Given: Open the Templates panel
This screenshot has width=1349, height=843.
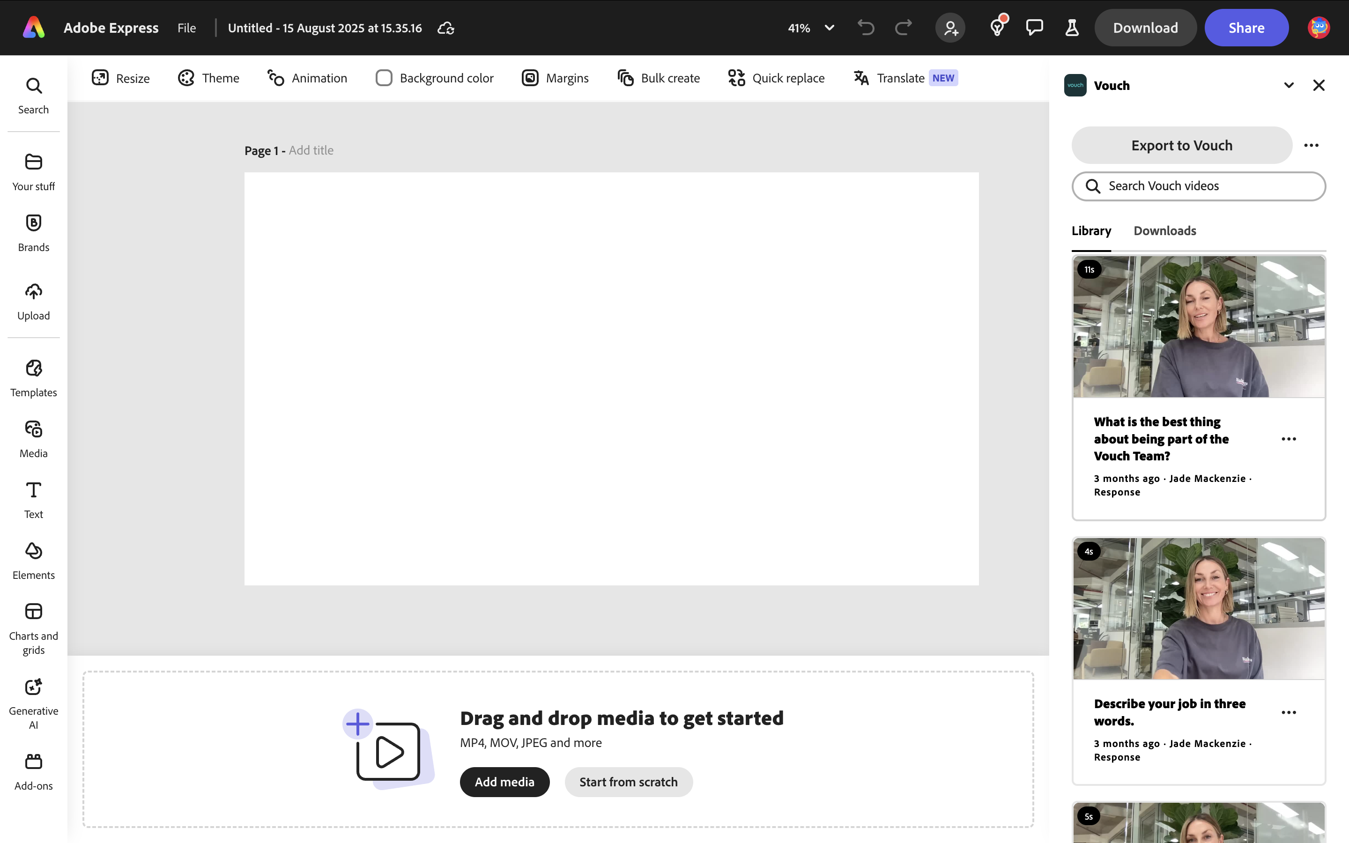Looking at the screenshot, I should click(x=33, y=378).
